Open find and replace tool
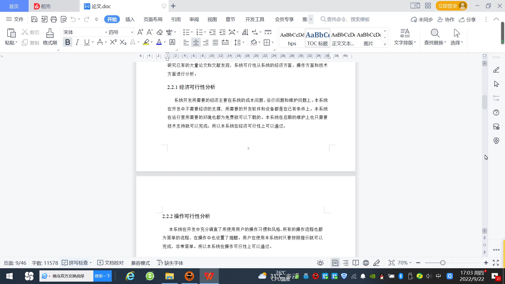The width and height of the screenshot is (505, 284). (x=435, y=37)
